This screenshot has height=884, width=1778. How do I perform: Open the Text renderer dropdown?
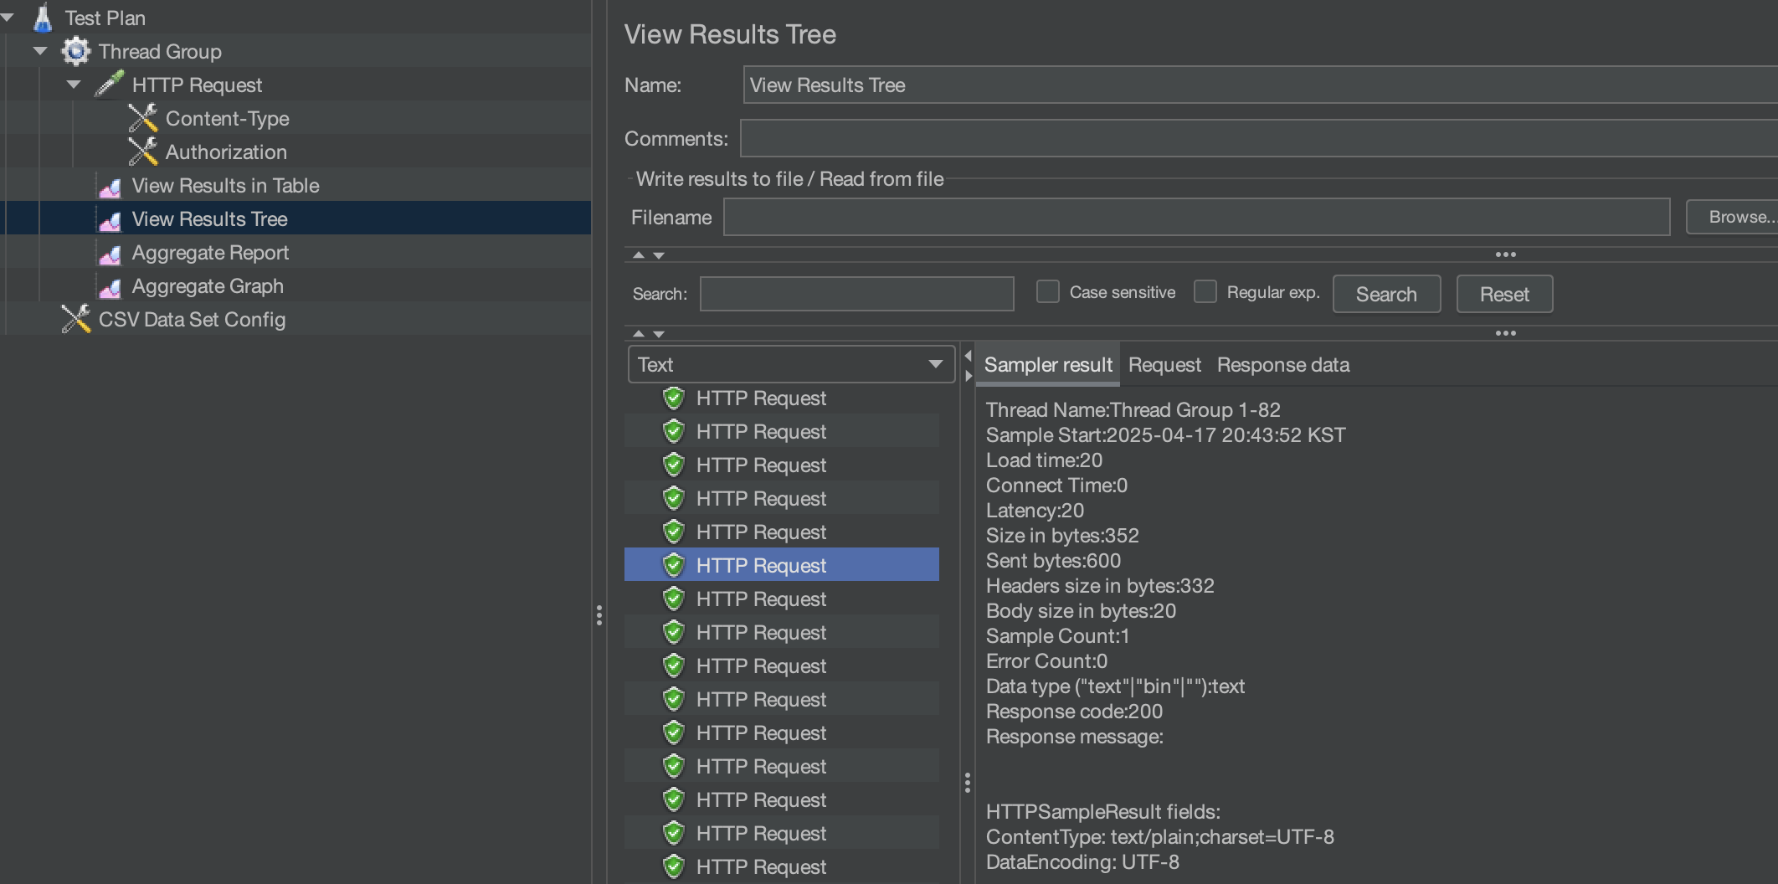coord(790,364)
